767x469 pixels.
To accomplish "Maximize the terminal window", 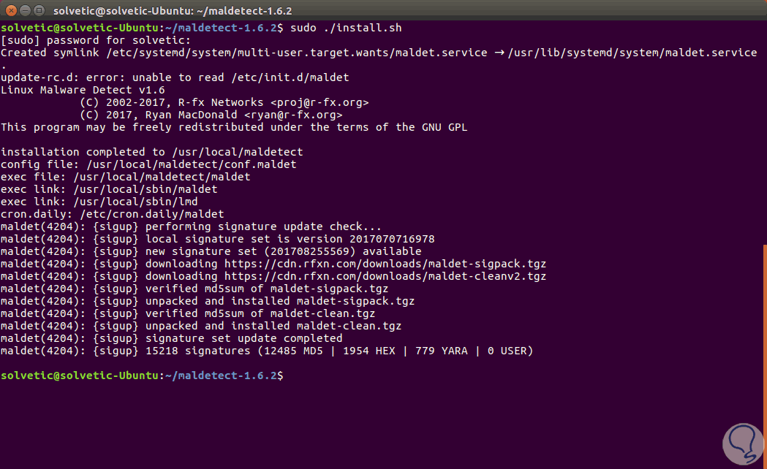I will click(x=40, y=10).
